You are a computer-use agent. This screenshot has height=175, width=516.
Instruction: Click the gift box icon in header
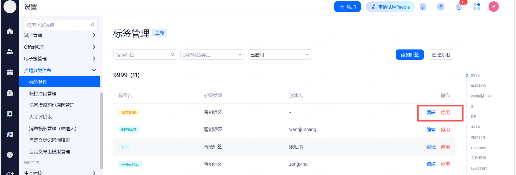tap(423, 7)
